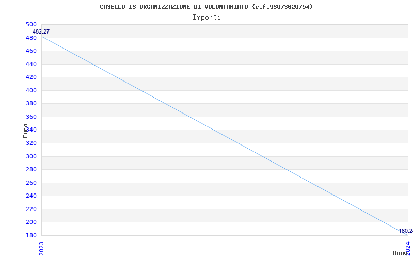The image size is (413, 258).
Task: Click the 482.27 data point label
Action: coord(41,32)
